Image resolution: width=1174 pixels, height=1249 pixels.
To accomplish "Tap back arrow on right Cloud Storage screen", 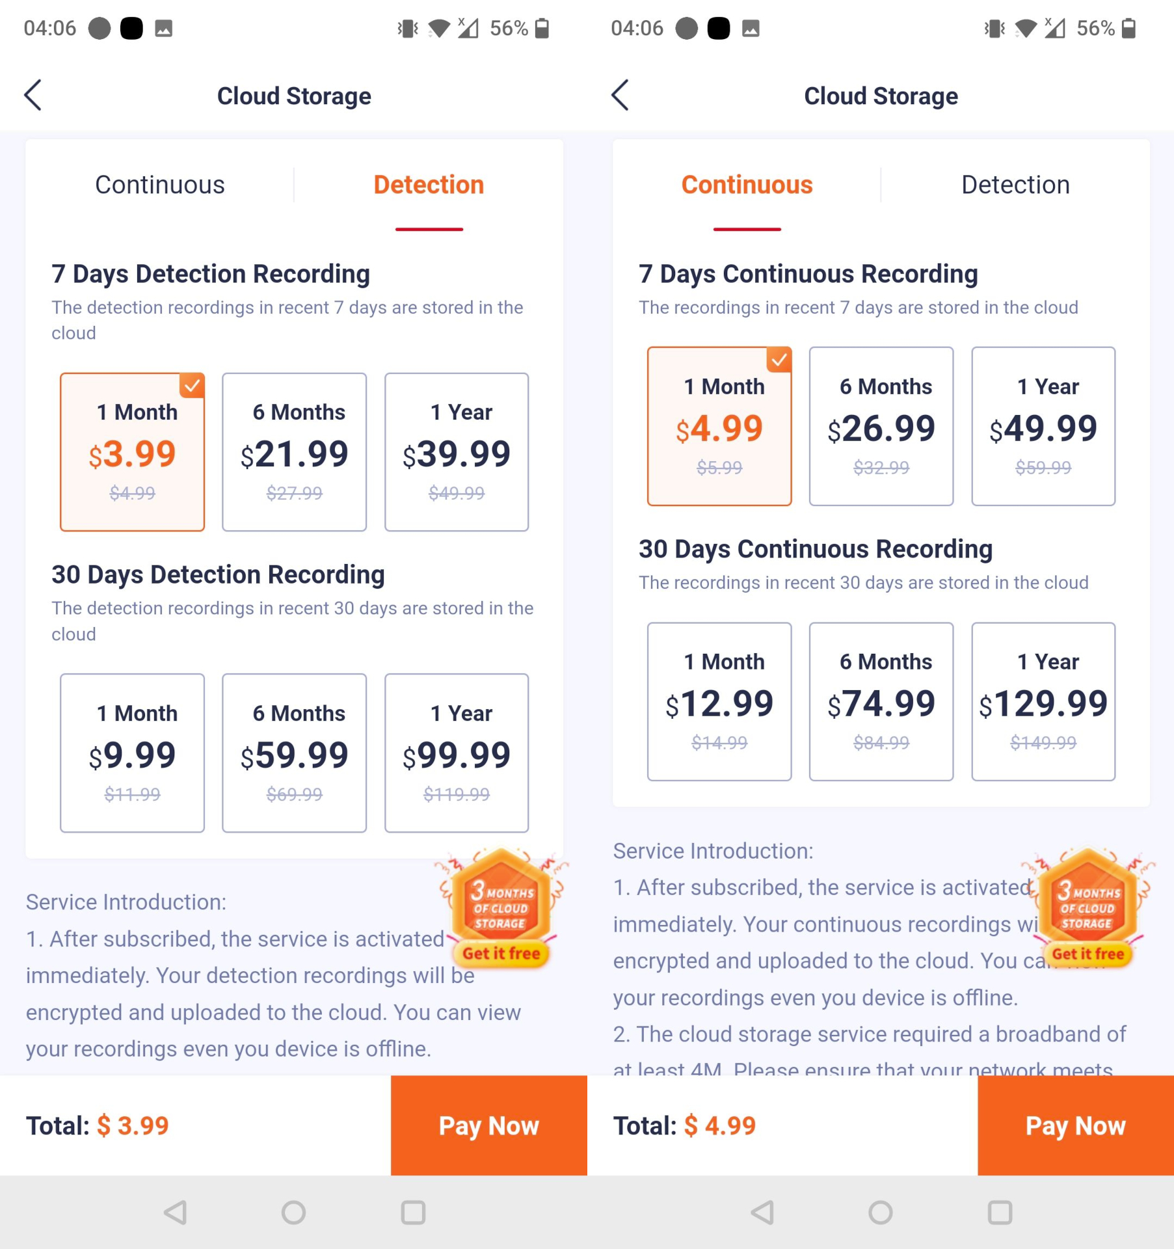I will [x=620, y=96].
